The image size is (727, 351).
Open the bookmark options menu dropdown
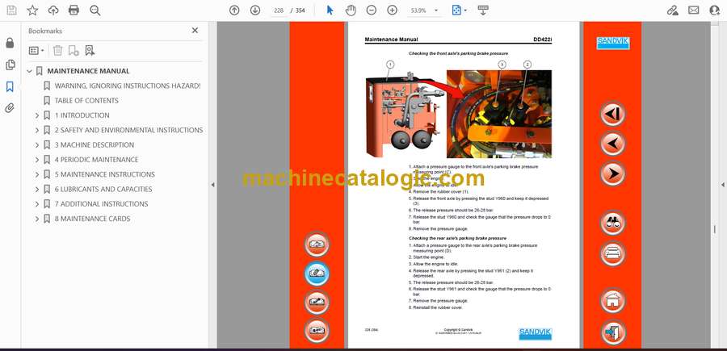coord(36,51)
